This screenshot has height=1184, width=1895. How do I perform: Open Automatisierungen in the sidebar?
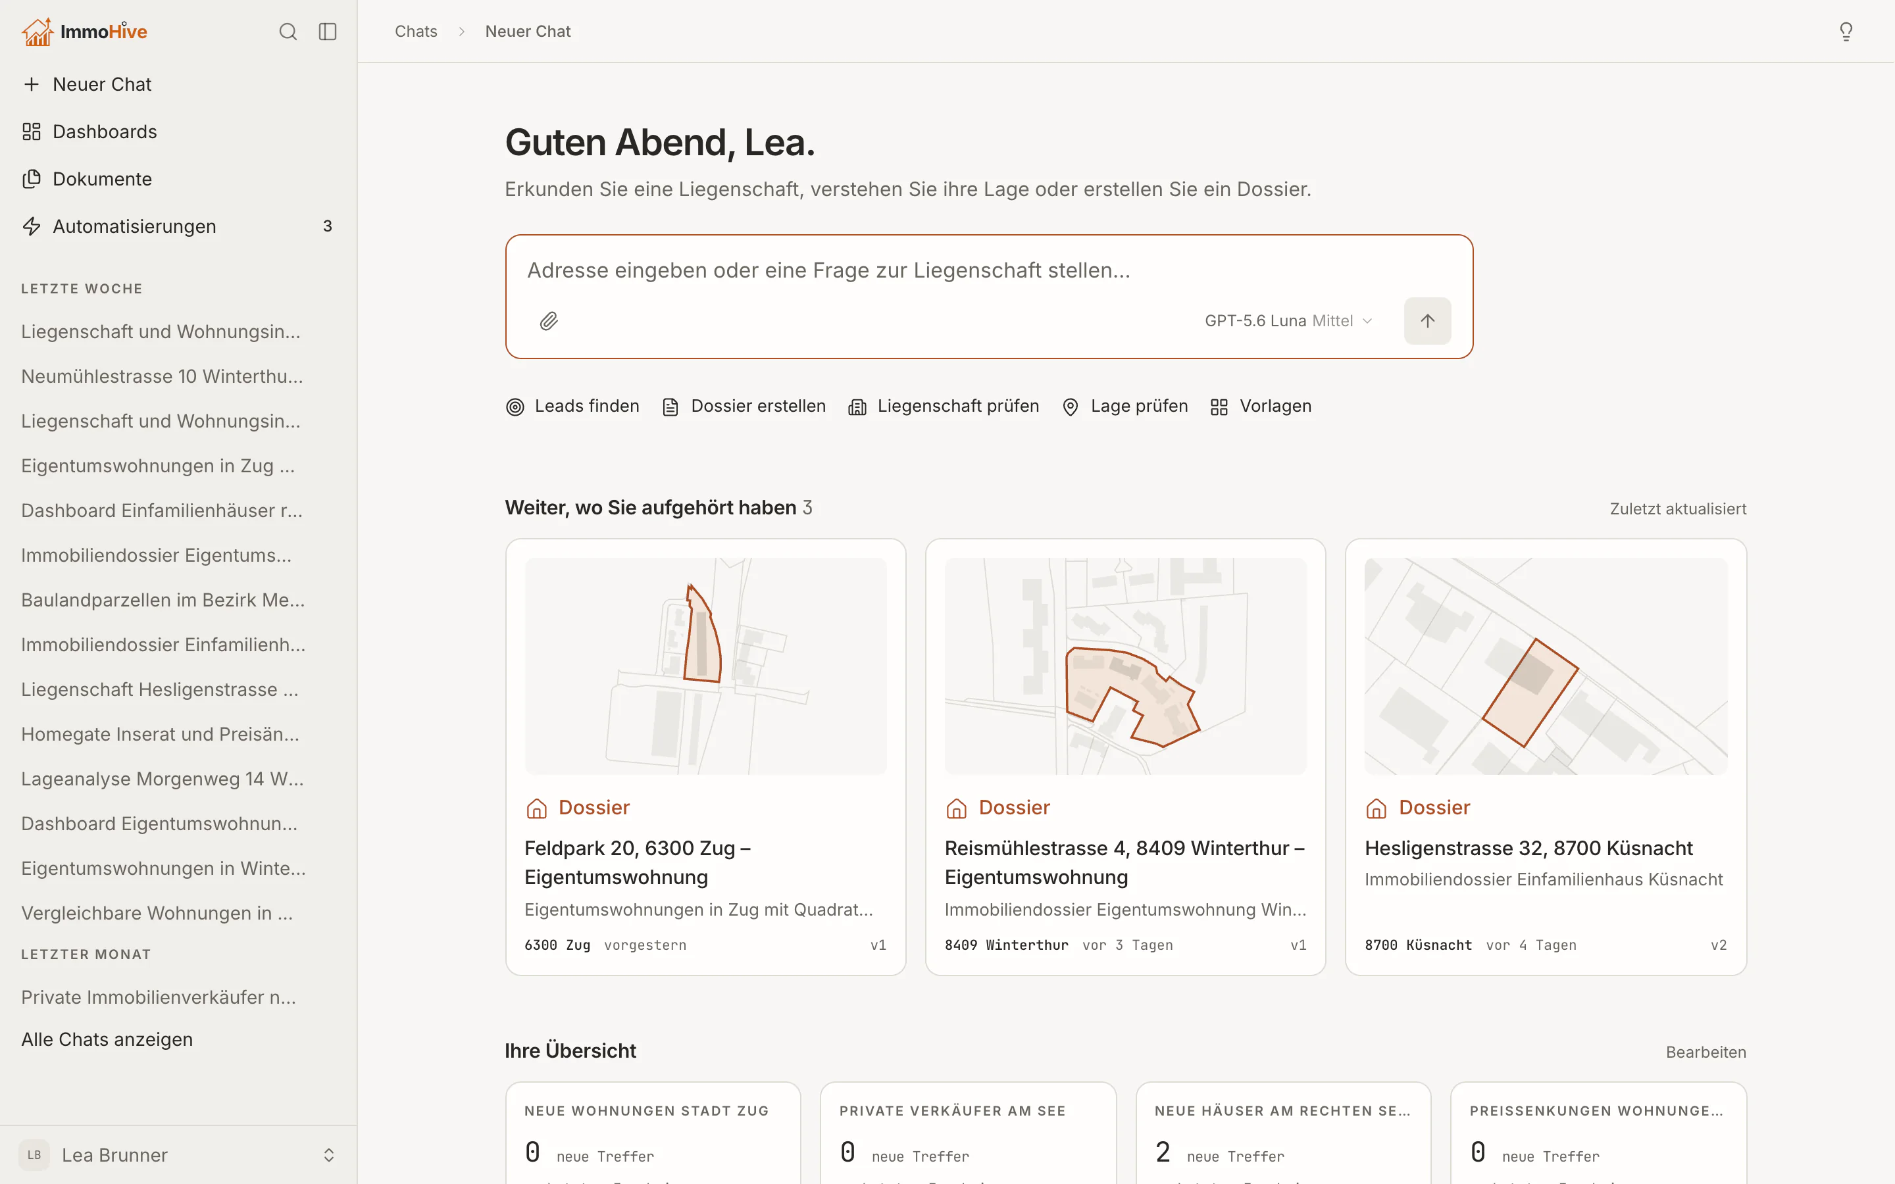coord(178,226)
